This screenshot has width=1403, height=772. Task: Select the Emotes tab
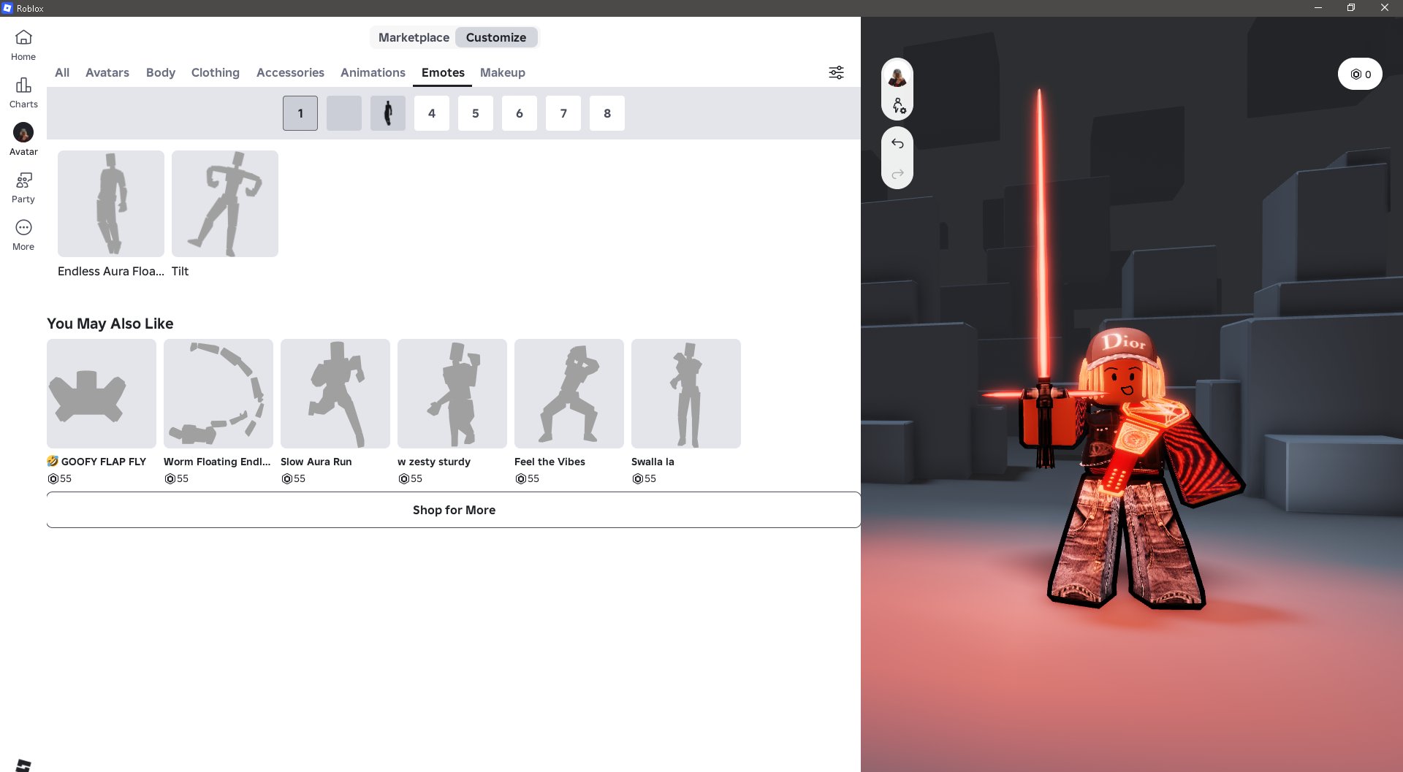point(443,72)
